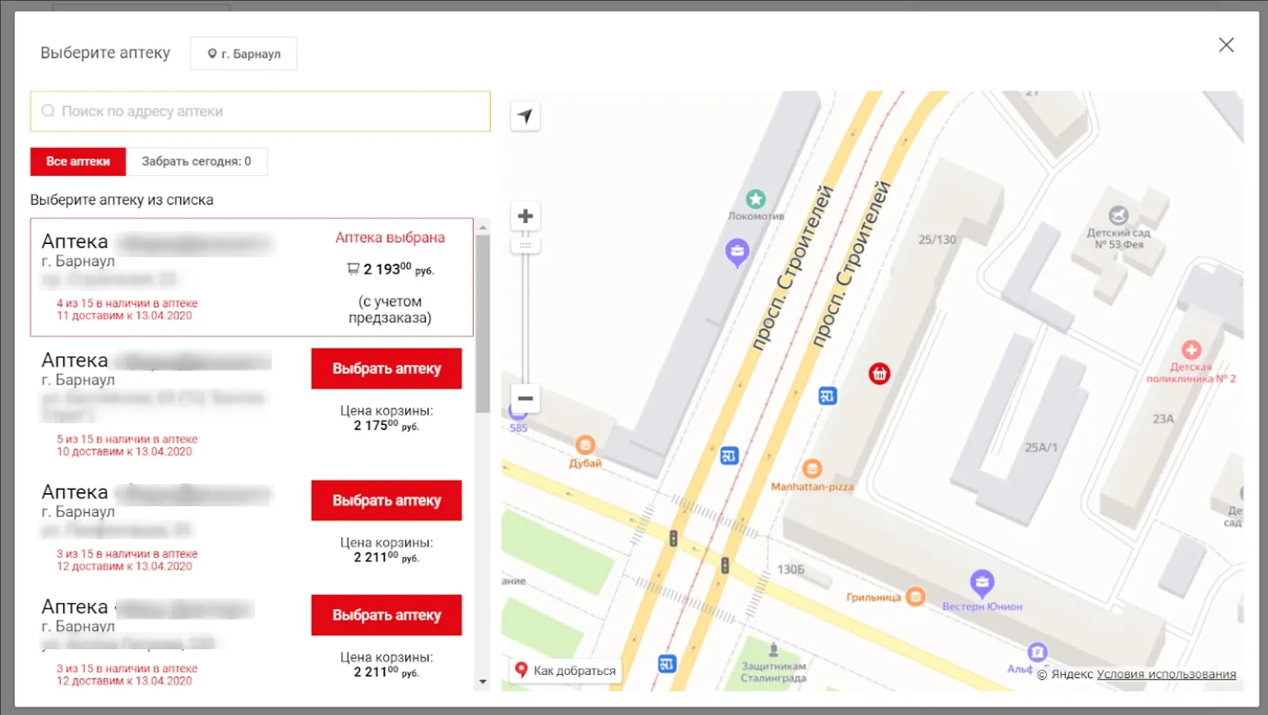
Task: Switch to Забрать сегодня: 0 tab
Action: pyautogui.click(x=196, y=162)
